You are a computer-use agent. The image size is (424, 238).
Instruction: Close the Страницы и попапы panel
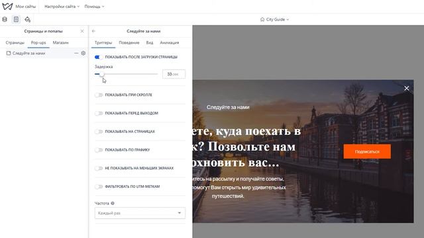[82, 31]
